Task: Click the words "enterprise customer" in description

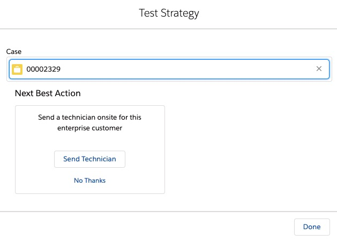Action: (89, 128)
